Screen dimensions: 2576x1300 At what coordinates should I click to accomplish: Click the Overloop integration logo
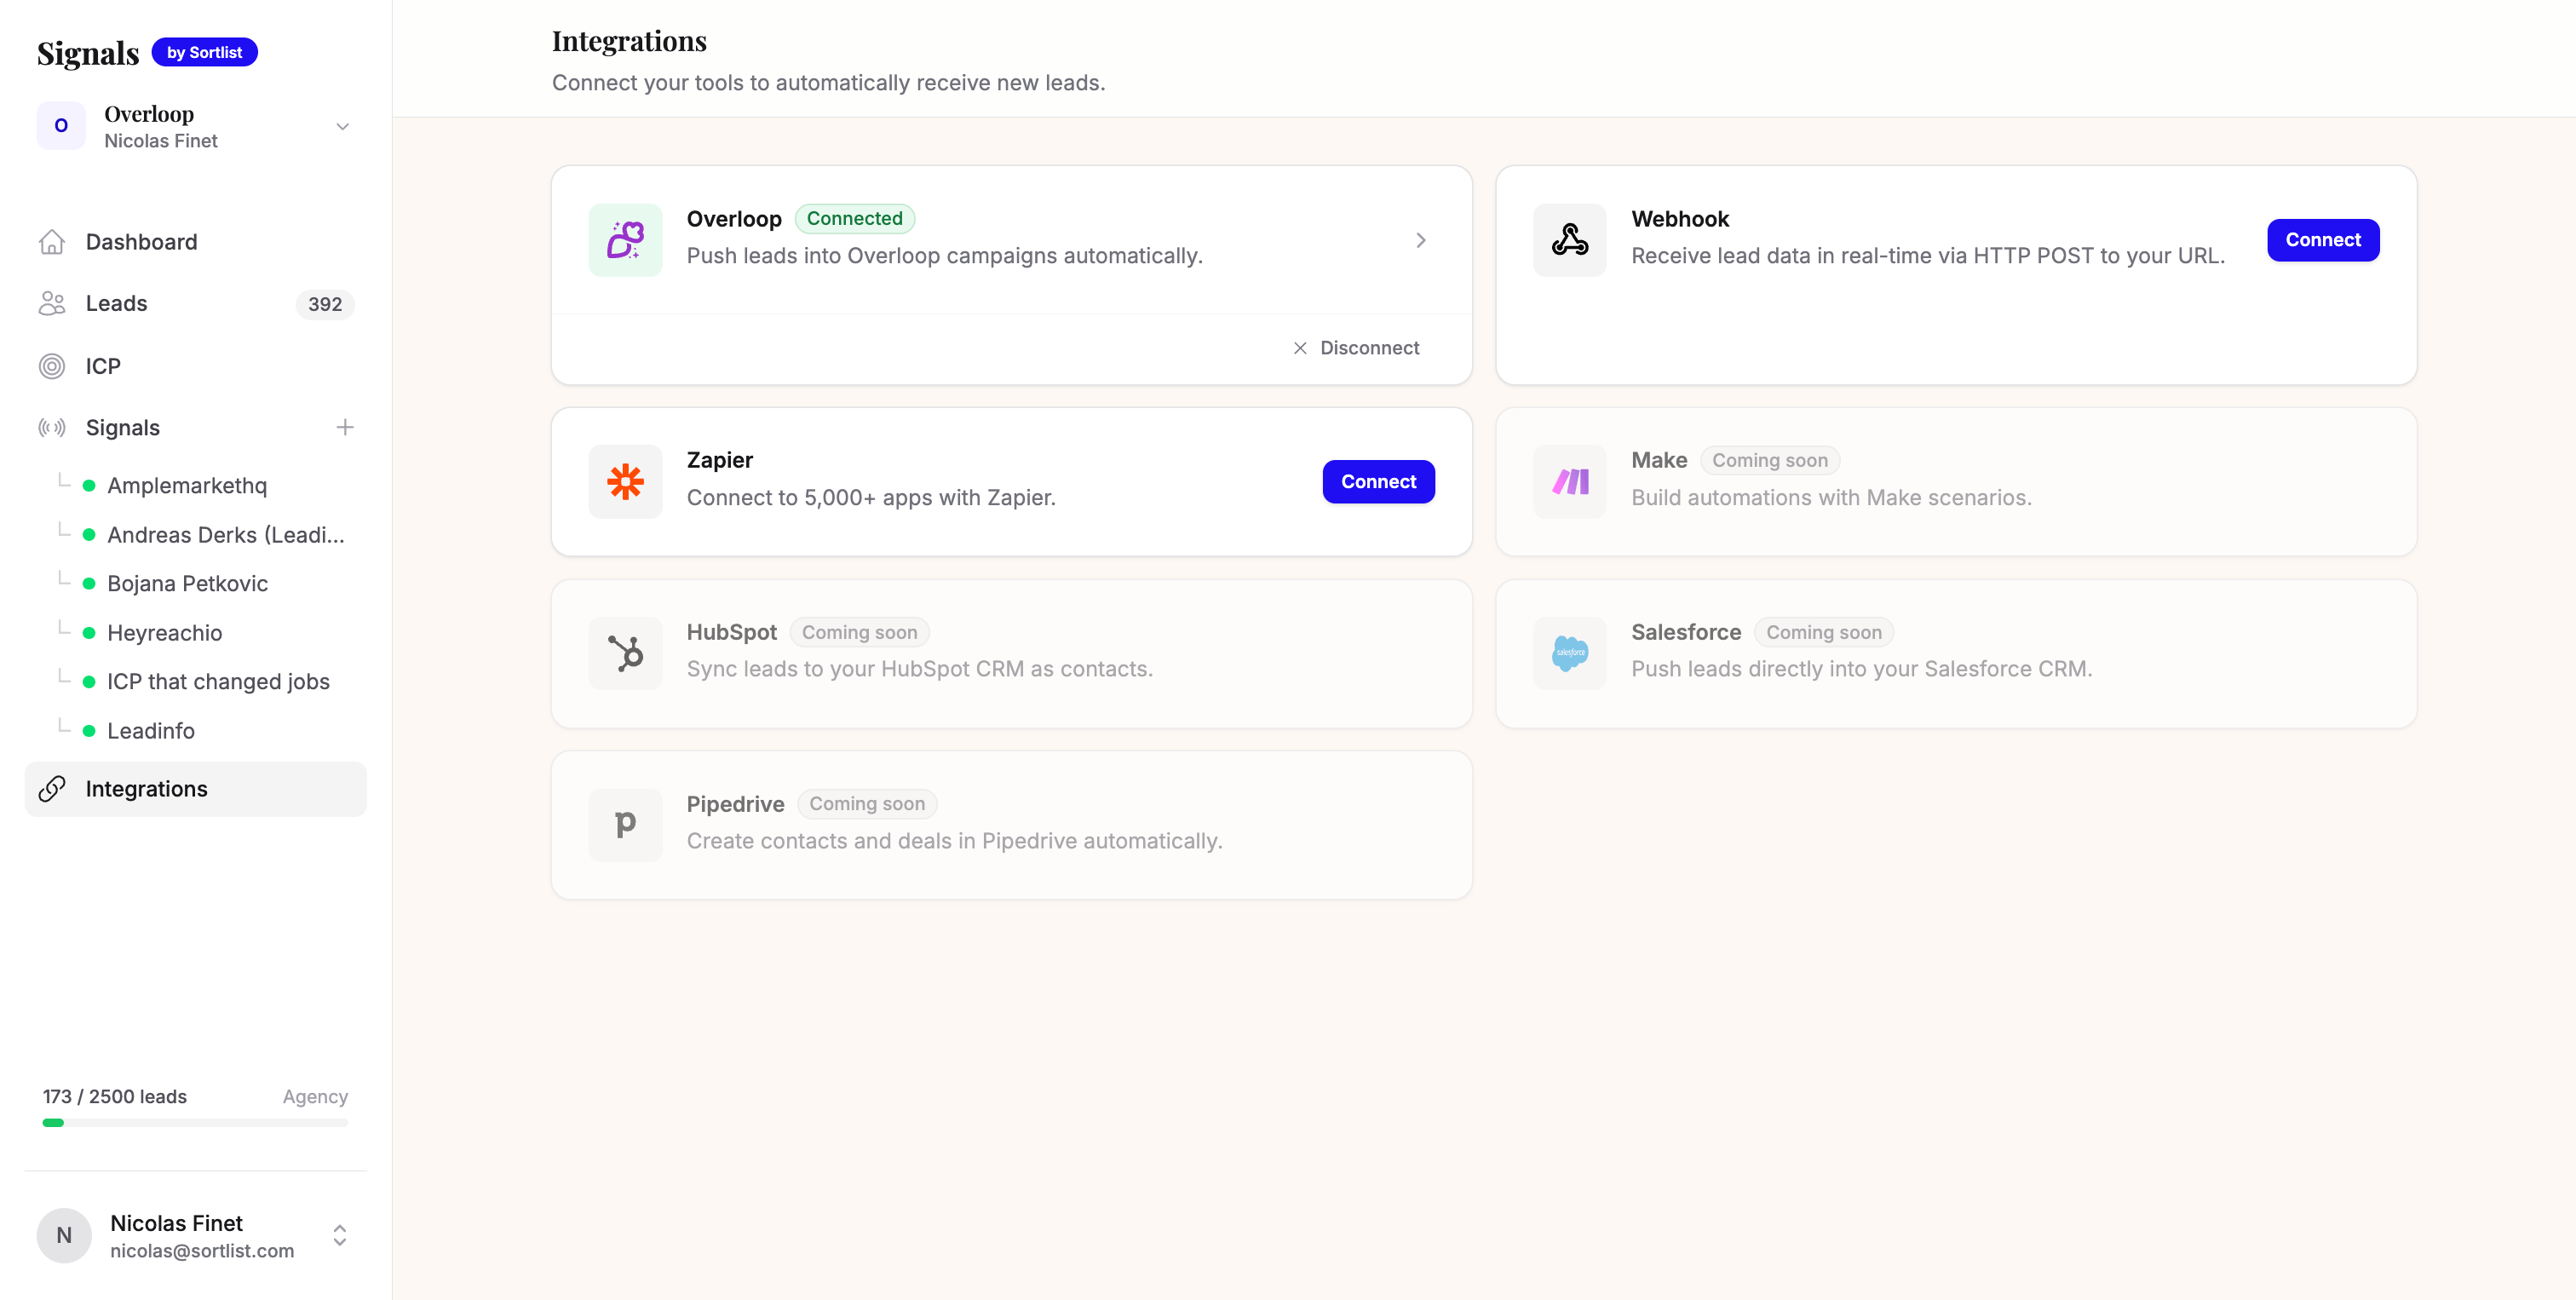(x=625, y=240)
